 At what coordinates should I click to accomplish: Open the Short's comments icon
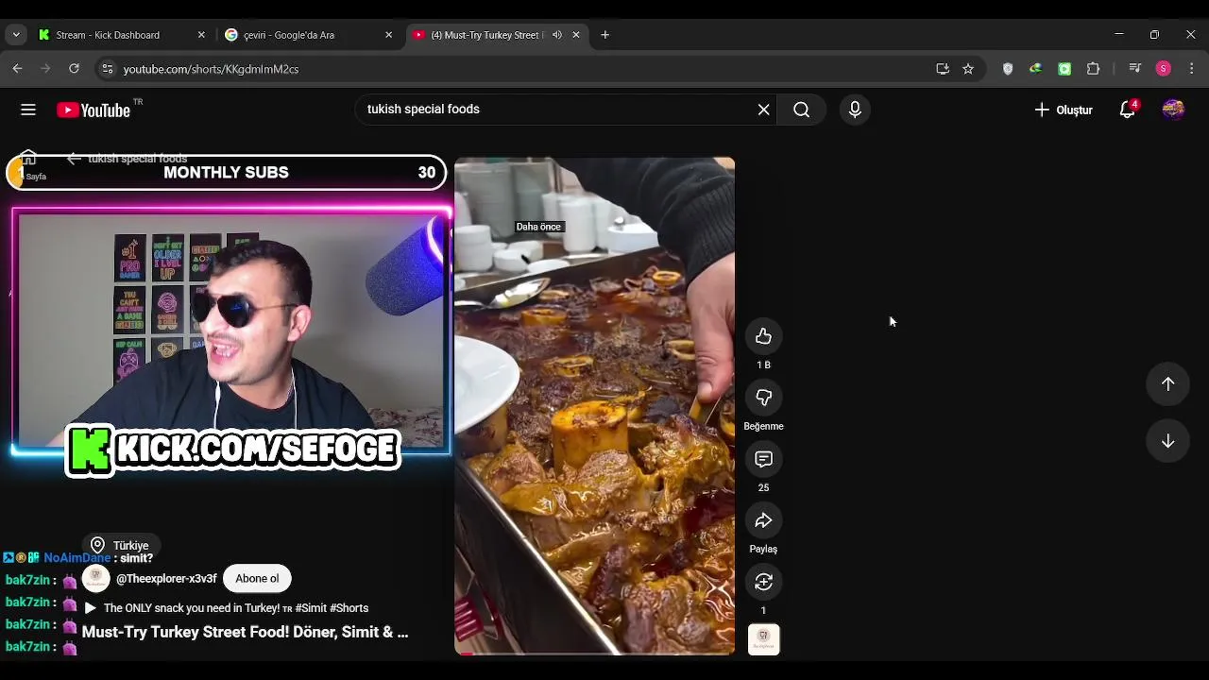click(x=763, y=459)
